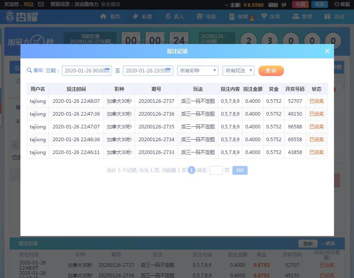The width and height of the screenshot is (354, 278).
Task: Click the 首页 home icon in navigation
Action: (x=104, y=16)
